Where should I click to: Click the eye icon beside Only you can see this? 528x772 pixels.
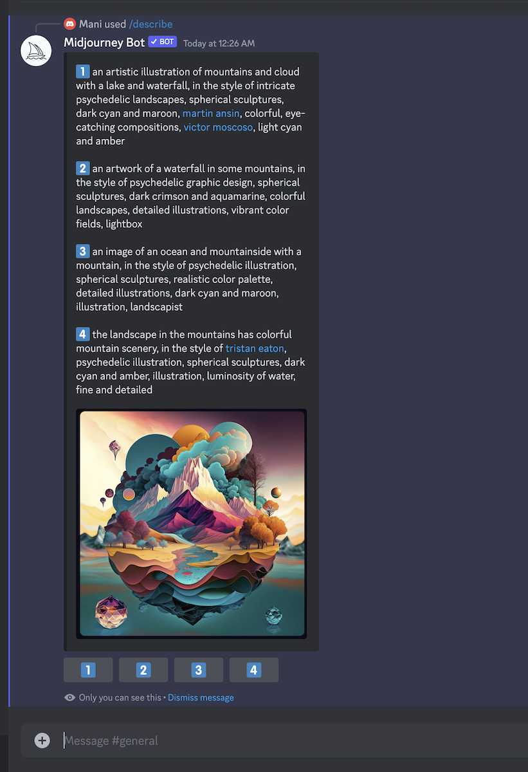(x=70, y=697)
